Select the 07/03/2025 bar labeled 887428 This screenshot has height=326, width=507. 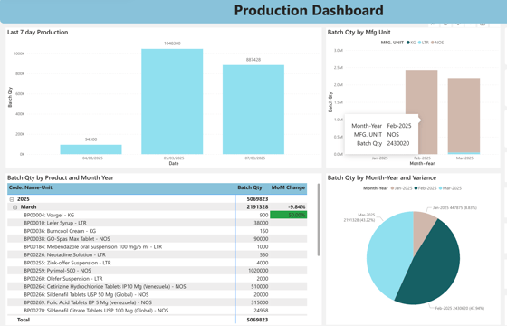pyautogui.click(x=253, y=110)
